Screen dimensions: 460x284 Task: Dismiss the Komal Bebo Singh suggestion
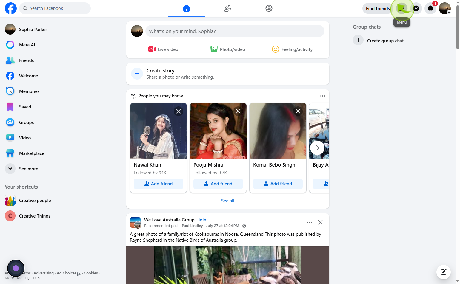(x=298, y=111)
